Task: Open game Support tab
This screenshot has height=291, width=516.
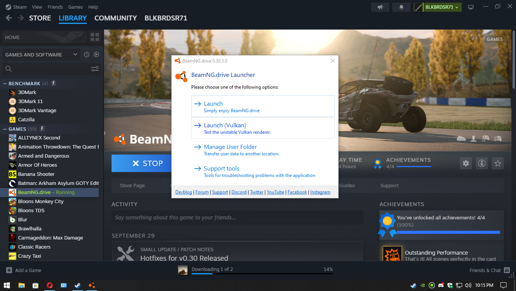Action: pyautogui.click(x=389, y=186)
